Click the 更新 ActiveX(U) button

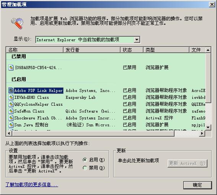188,164
